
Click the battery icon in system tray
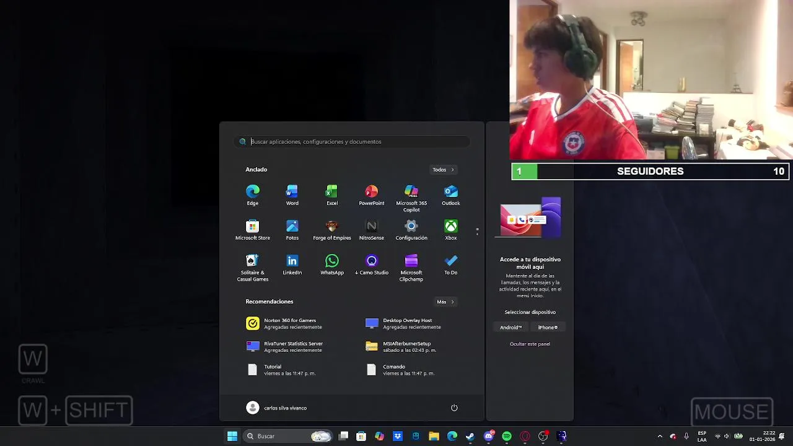tap(738, 436)
